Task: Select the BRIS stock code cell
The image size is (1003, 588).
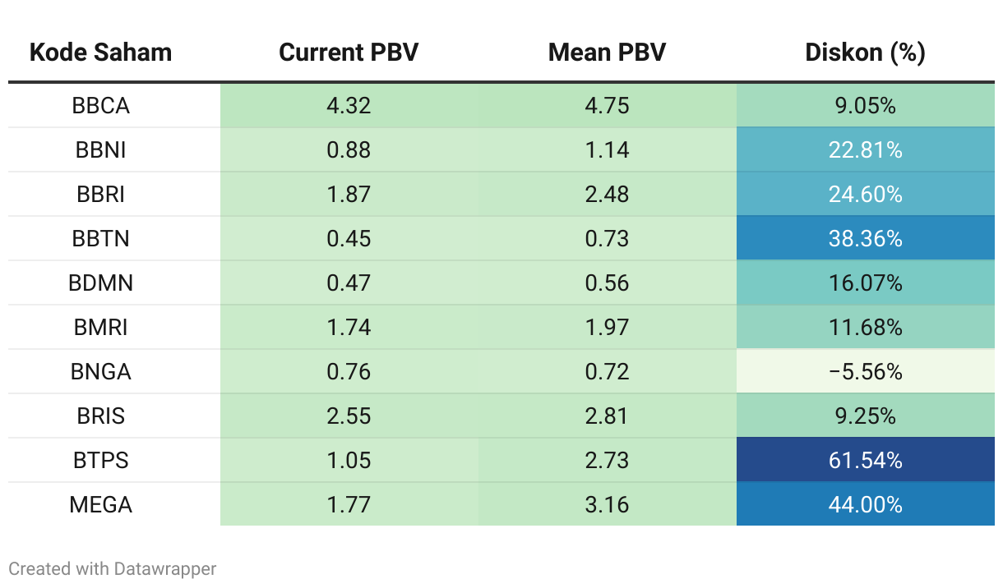Action: click(x=100, y=416)
